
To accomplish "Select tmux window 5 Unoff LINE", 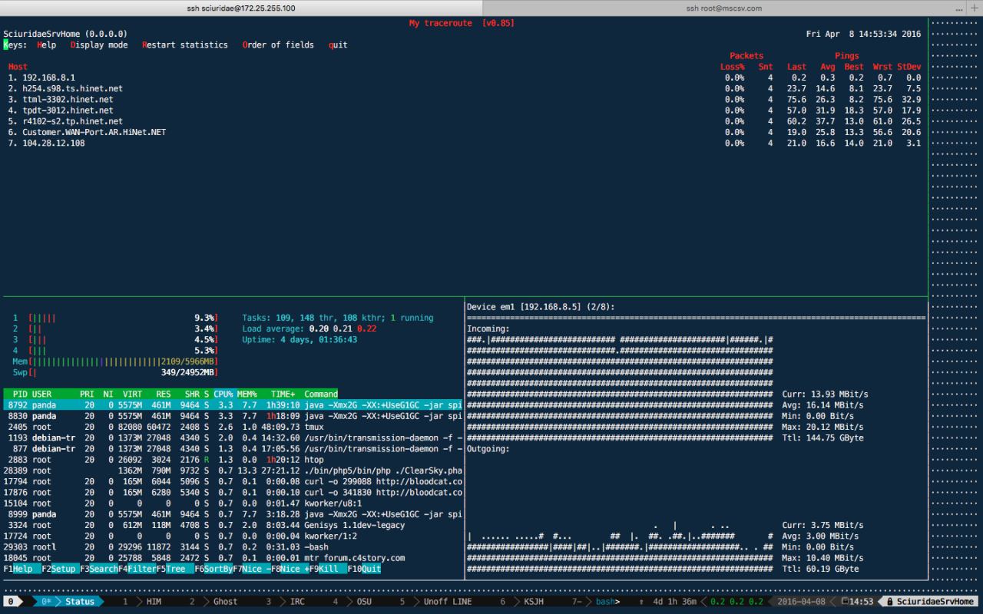I will (436, 602).
